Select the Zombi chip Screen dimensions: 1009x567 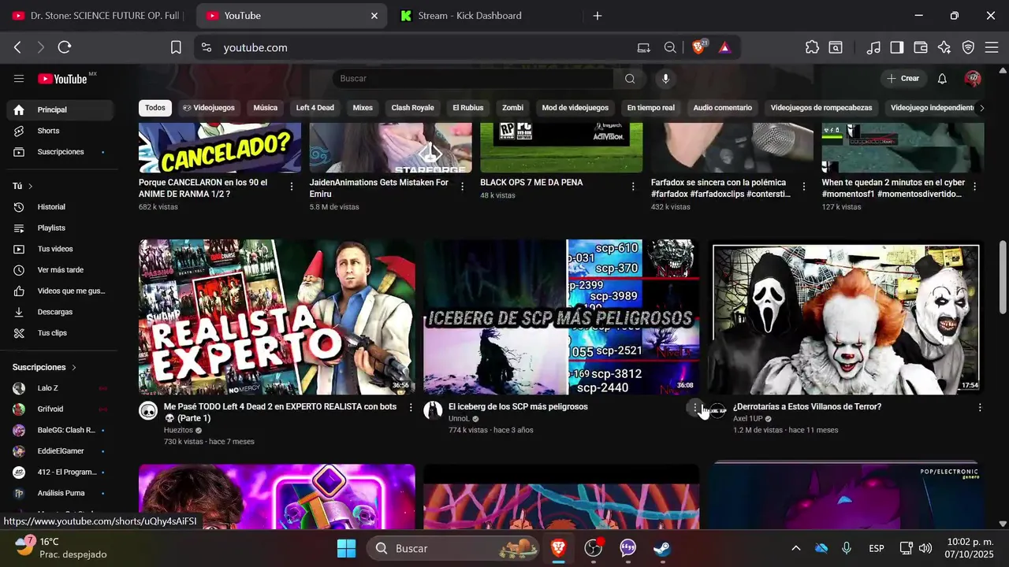pyautogui.click(x=512, y=108)
